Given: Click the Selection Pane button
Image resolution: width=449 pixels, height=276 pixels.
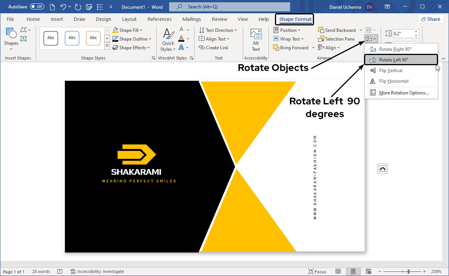Looking at the screenshot, I should click(x=336, y=39).
